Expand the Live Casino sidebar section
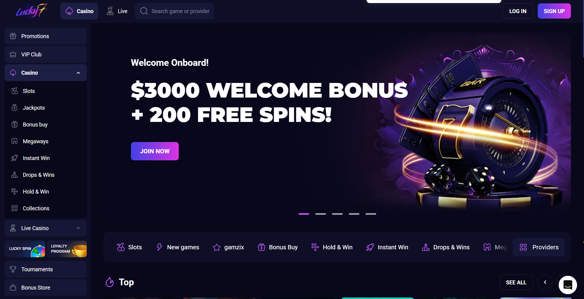 [78, 228]
